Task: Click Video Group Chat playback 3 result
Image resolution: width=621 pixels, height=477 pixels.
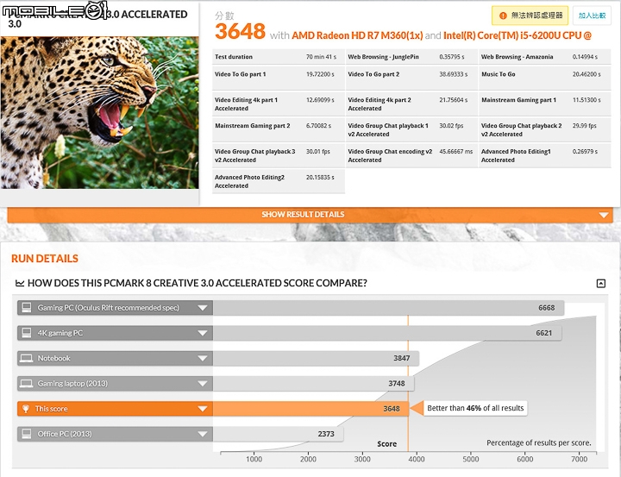Action: (279, 155)
